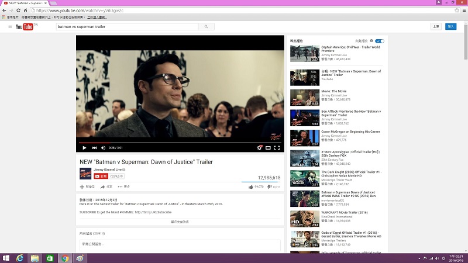Click the system tray volume icon
This screenshot has height=263, width=468.
coord(436,258)
